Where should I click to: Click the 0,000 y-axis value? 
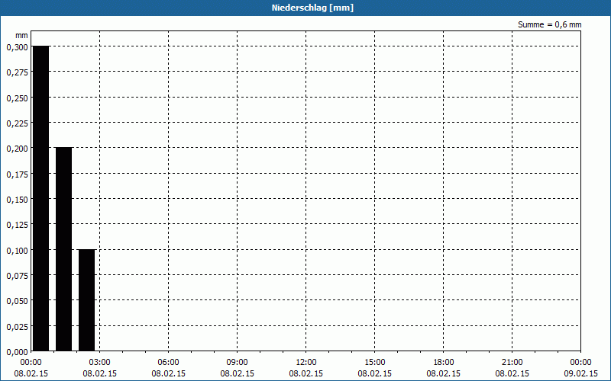(x=18, y=352)
